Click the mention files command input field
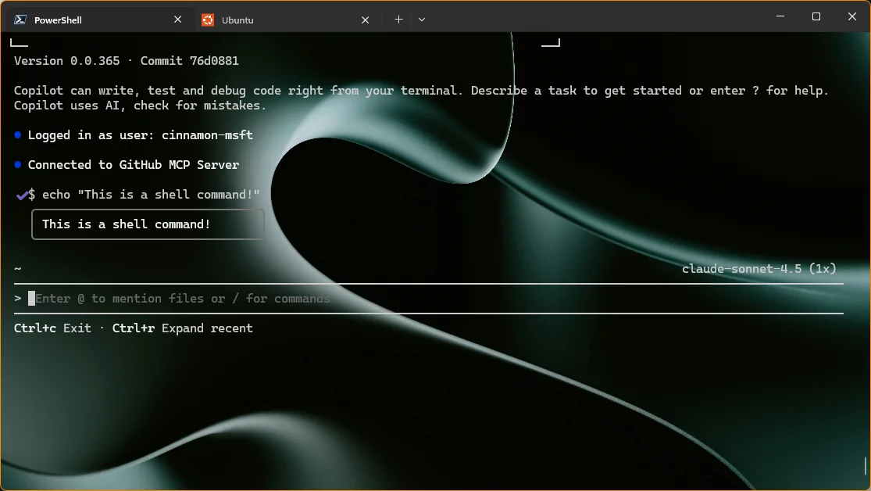Screen dimensions: 871x491 coord(184,298)
